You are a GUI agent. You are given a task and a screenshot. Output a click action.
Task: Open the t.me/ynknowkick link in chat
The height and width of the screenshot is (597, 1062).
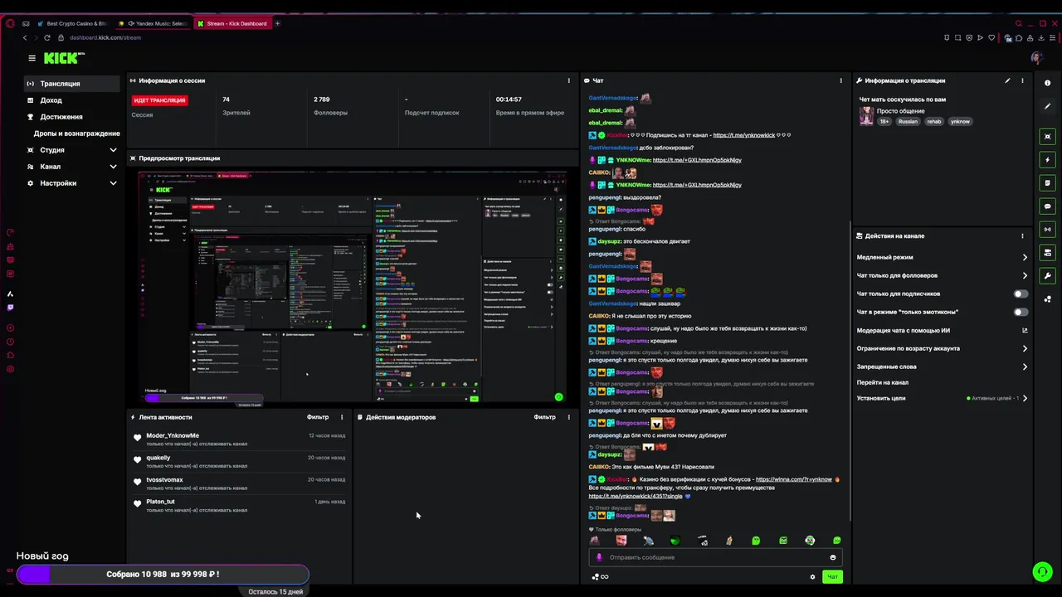(x=744, y=135)
